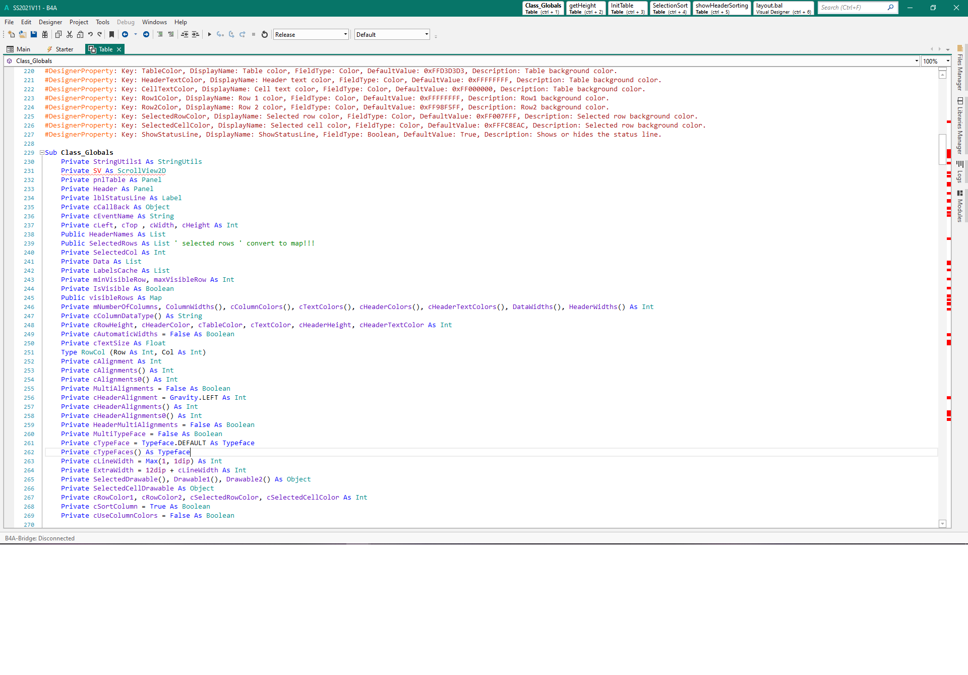Navigate forward with the blue arrow
This screenshot has height=675, width=968.
(146, 34)
